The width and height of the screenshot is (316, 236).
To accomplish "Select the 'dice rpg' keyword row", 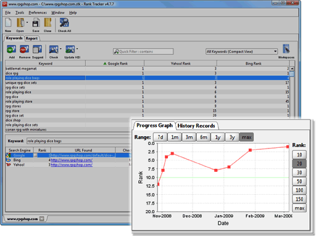I will click(x=148, y=73).
